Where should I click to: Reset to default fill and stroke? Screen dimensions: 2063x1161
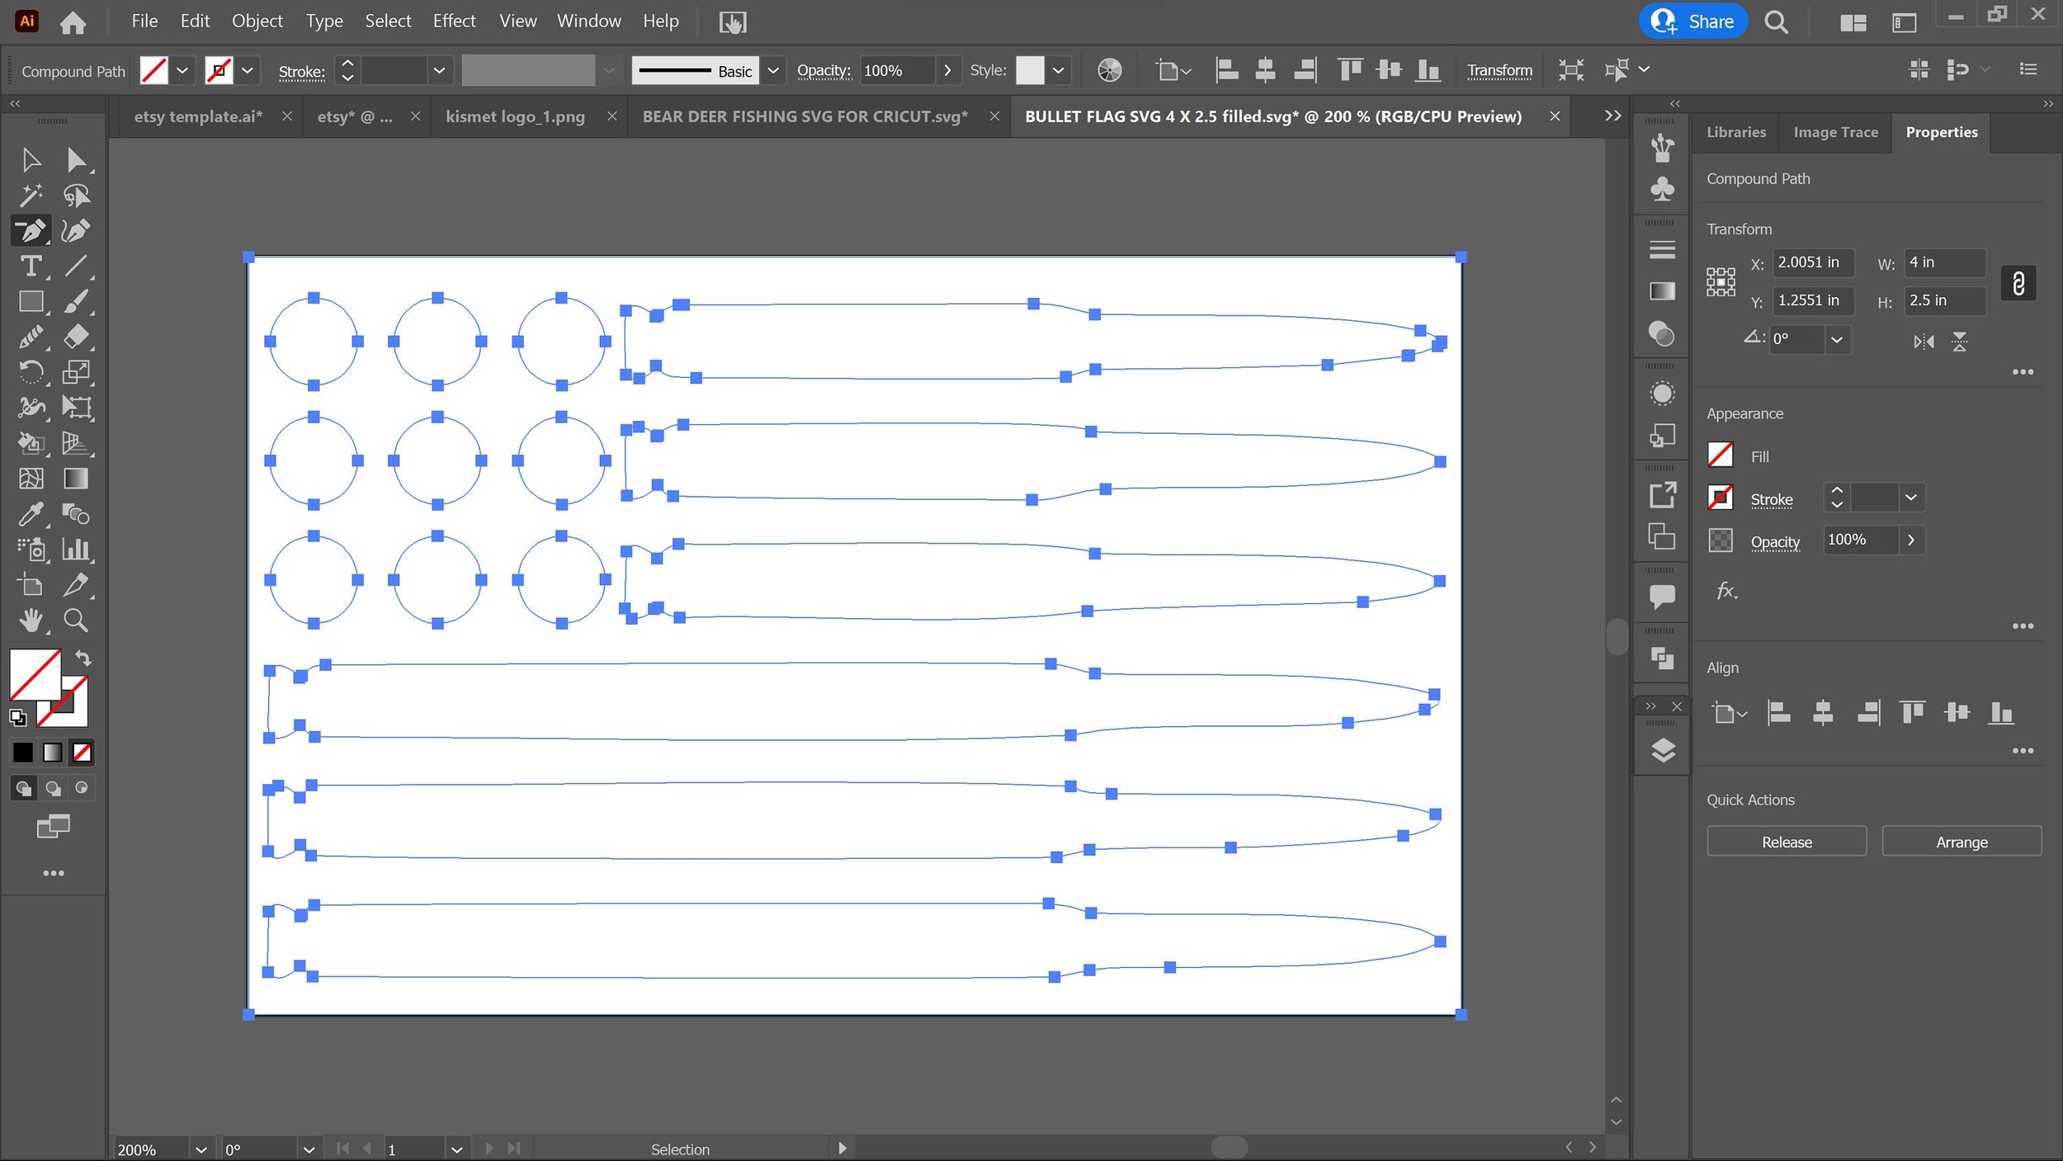[18, 717]
